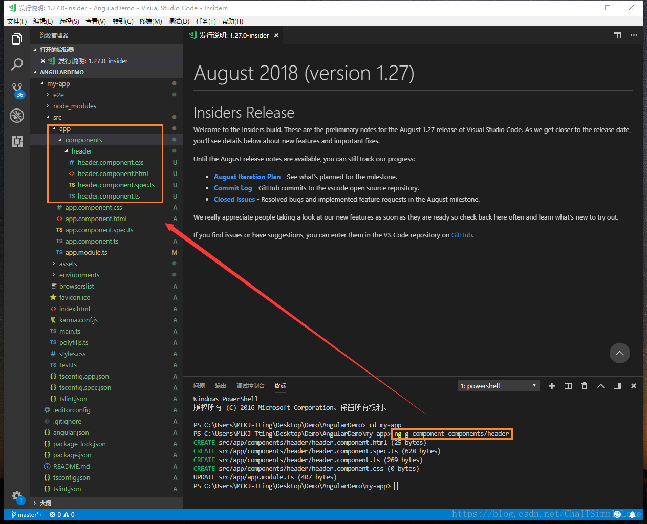Open the Debug view in activity bar
Viewport: 647px width, 524px height.
pos(17,116)
